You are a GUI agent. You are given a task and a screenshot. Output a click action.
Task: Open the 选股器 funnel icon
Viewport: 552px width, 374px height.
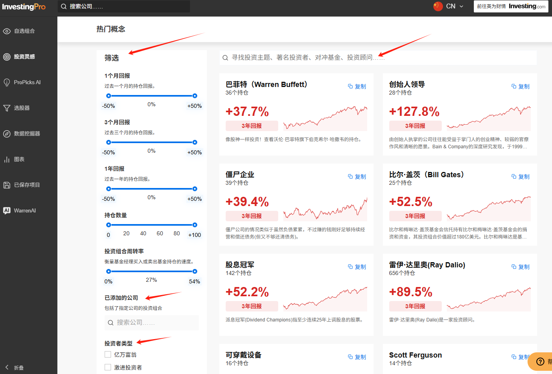[7, 108]
